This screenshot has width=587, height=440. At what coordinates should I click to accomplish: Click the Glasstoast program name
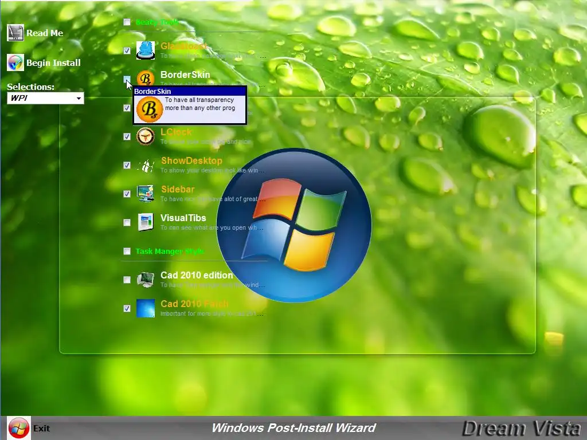pos(183,46)
